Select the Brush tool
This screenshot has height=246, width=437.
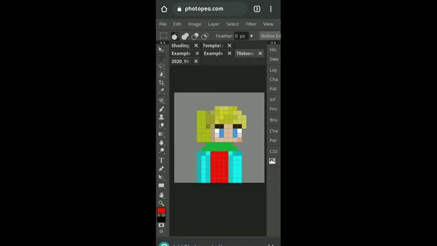[x=161, y=109]
